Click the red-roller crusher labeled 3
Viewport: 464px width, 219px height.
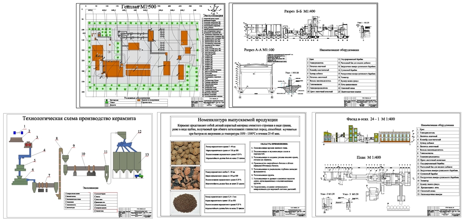tap(29, 146)
